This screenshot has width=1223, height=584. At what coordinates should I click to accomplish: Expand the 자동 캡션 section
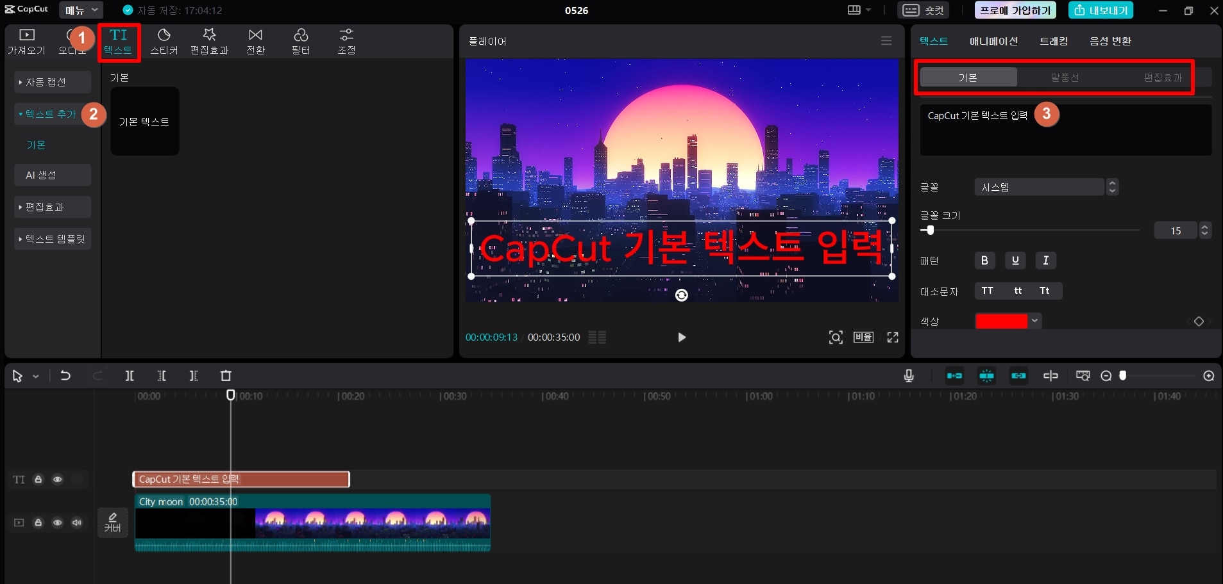click(53, 82)
